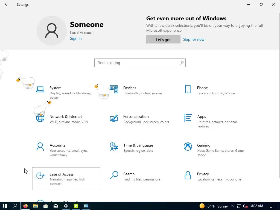Click the Time & Language heading
Image resolution: width=280 pixels, height=210 pixels.
(x=138, y=145)
